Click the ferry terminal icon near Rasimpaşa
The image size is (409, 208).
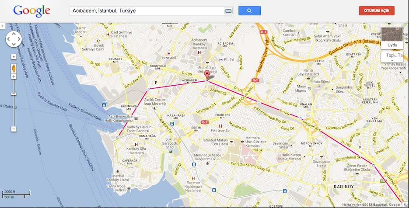coord(104,105)
